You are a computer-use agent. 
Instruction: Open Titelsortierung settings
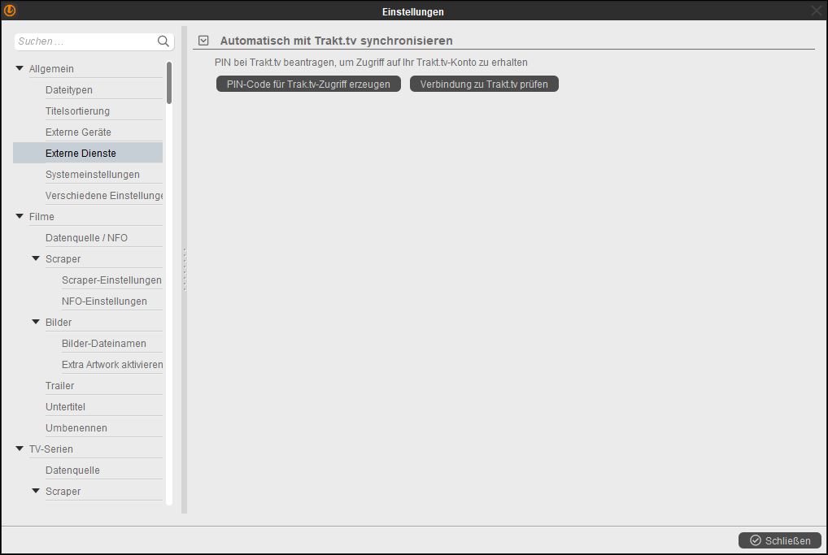click(x=77, y=111)
